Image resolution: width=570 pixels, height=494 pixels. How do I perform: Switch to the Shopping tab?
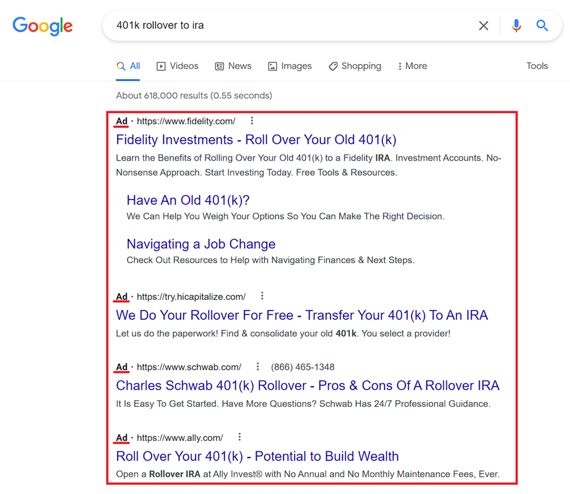pos(355,66)
